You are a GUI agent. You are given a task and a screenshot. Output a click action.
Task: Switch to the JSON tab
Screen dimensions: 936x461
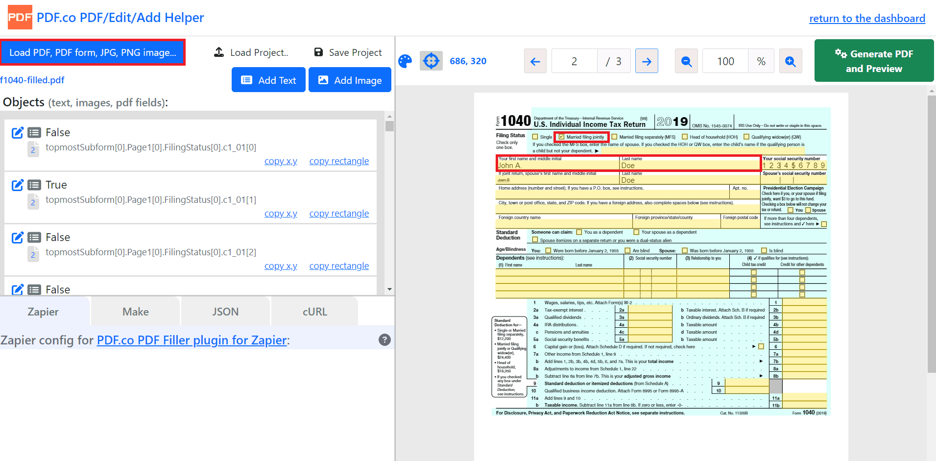click(x=225, y=312)
